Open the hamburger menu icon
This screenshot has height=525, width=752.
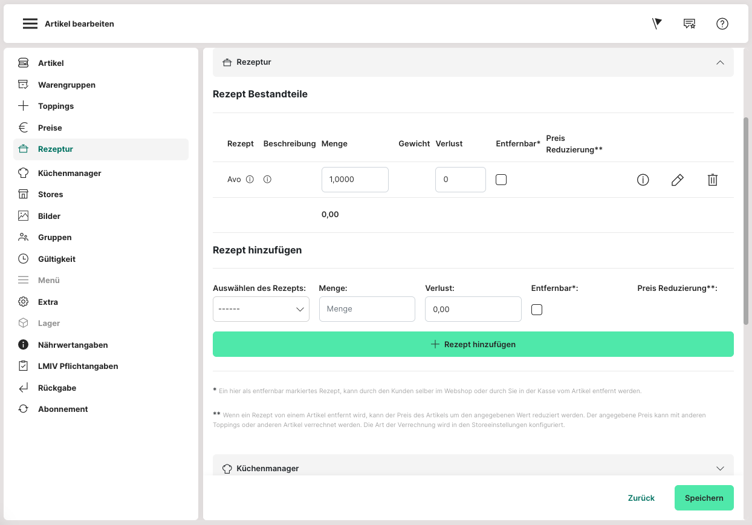(x=30, y=24)
